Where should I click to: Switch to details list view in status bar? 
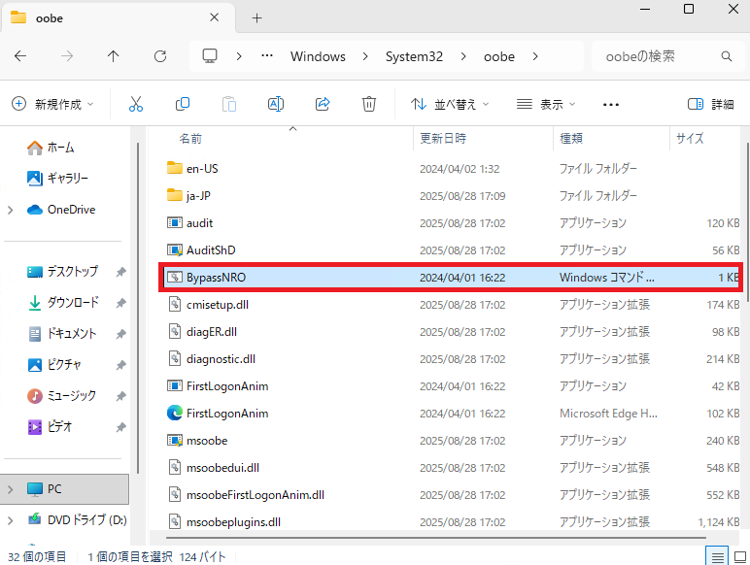(x=717, y=557)
